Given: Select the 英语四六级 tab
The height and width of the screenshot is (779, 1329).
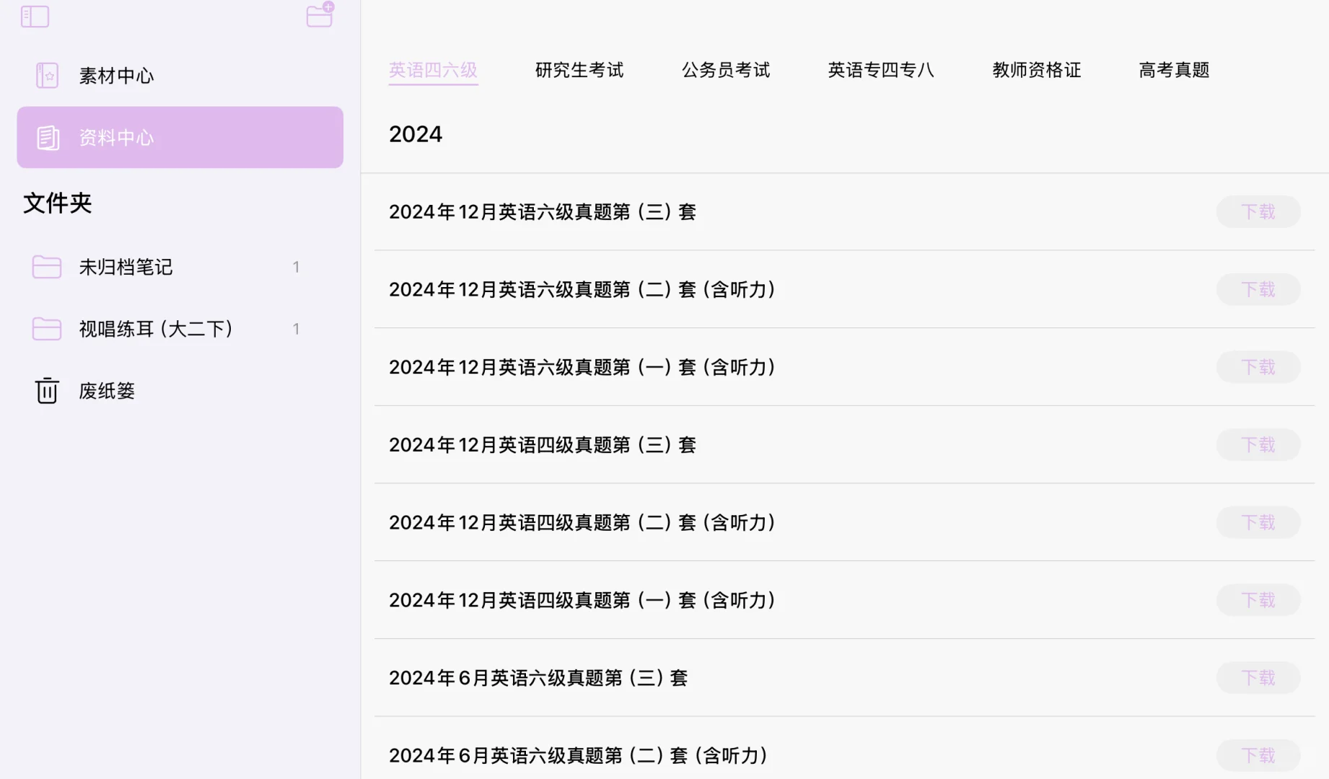Looking at the screenshot, I should (x=432, y=69).
